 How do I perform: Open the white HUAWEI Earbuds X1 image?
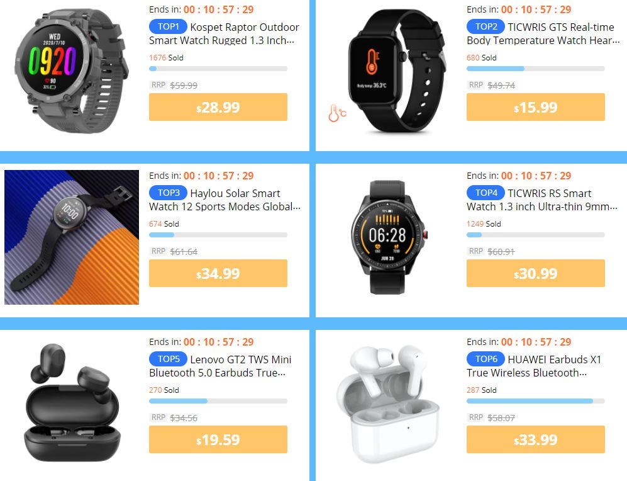[x=388, y=404]
